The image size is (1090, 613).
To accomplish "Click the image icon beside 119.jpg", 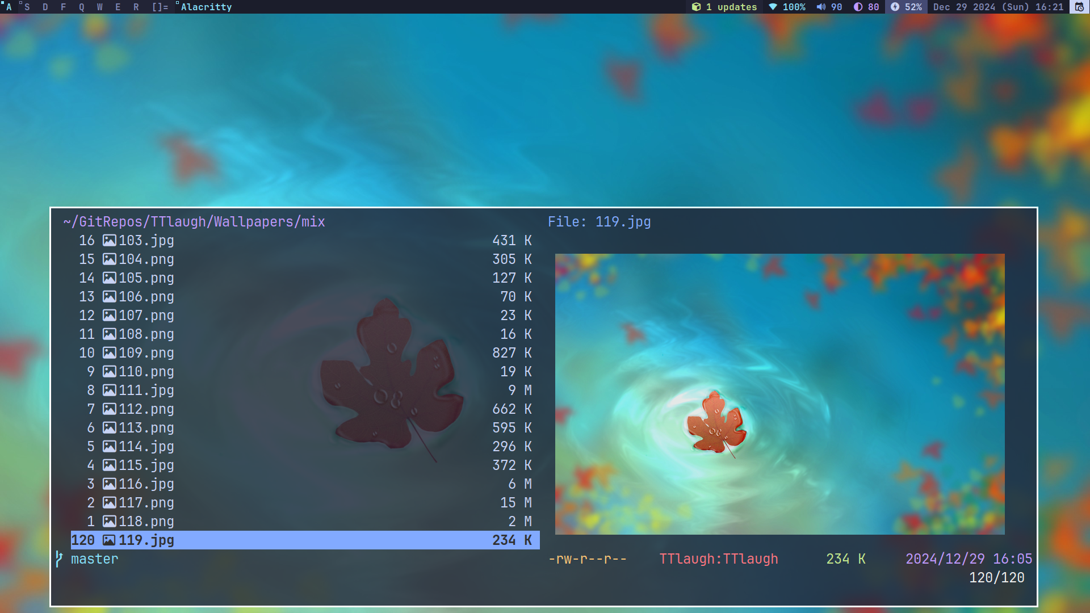I will click(x=109, y=540).
